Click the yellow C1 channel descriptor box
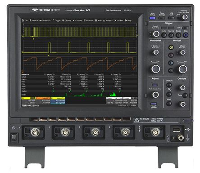This screenshot has height=173, width=200. [28, 100]
